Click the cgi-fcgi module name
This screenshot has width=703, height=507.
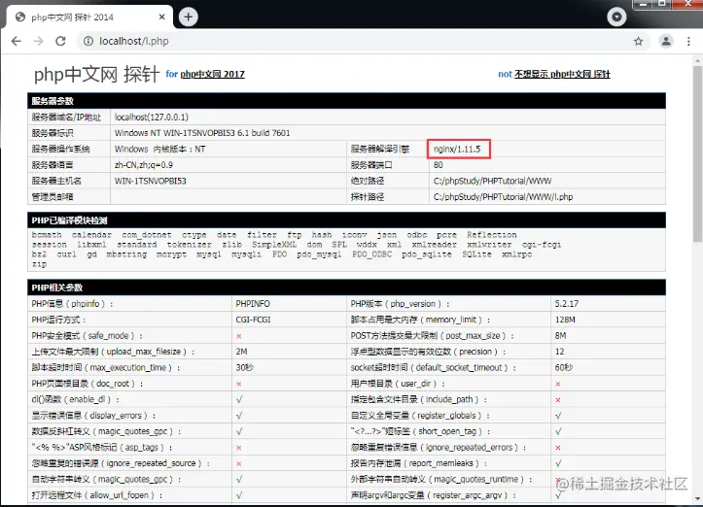point(542,245)
